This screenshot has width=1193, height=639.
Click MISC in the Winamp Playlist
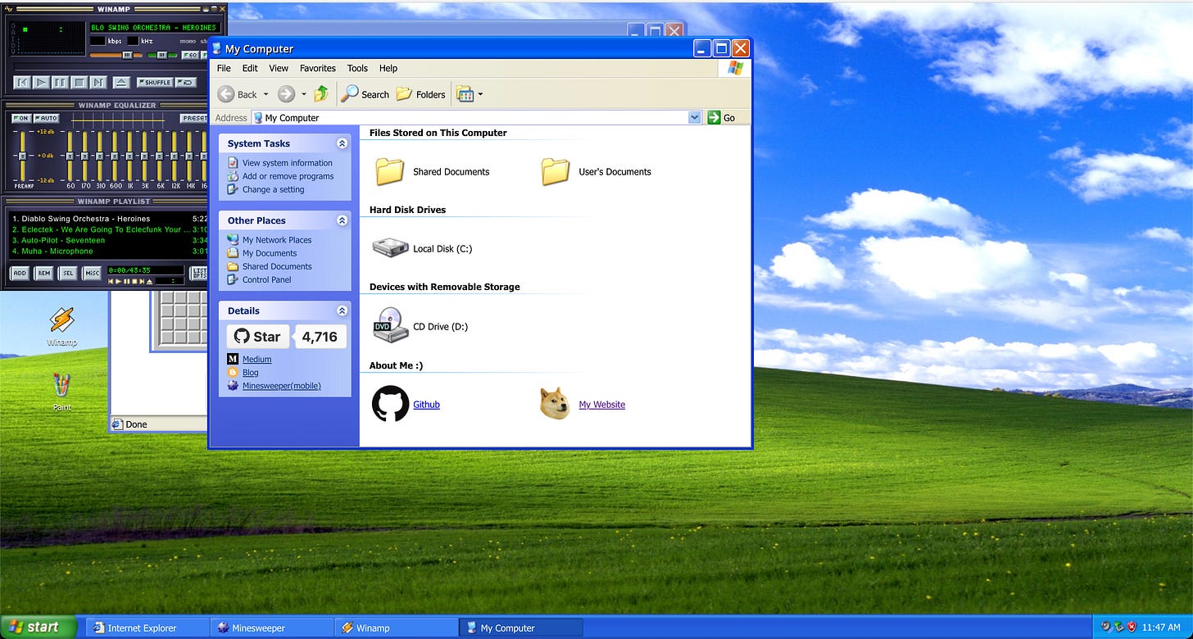click(92, 273)
